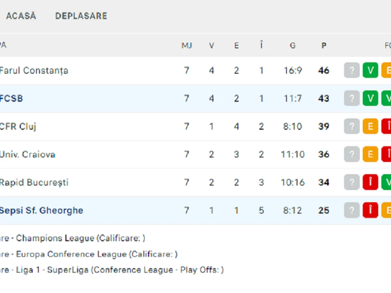
Task: Click the red Î badge for Sepsi Sf. Gheorghe
Action: pos(370,210)
